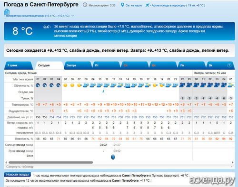Click the clock icon beside local time
This screenshot has height=187, width=238.
pyautogui.click(x=85, y=5)
